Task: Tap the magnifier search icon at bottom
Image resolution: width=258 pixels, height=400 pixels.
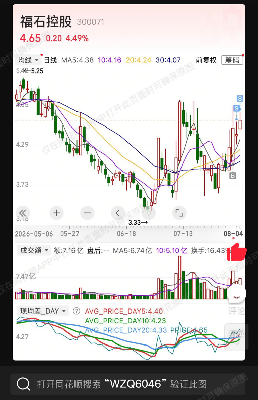Action: [x=23, y=384]
